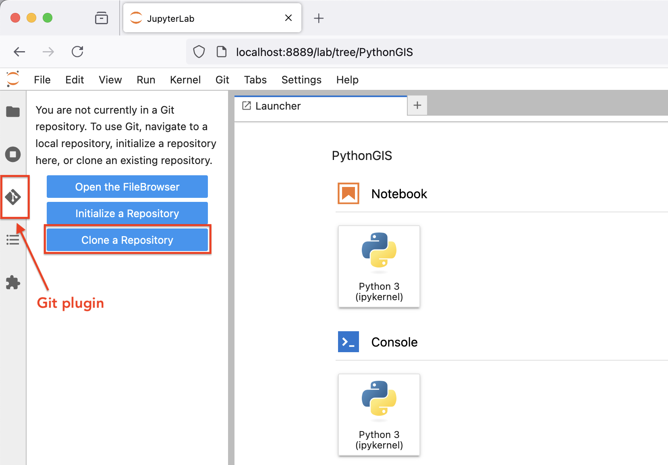
Task: Click the Notebook section heading text
Action: point(399,194)
